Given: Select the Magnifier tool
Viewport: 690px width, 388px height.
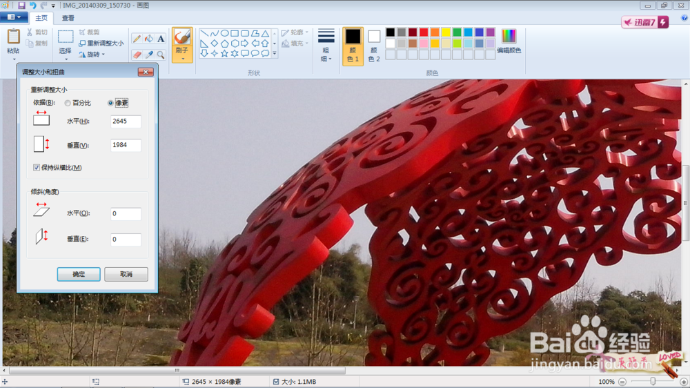Looking at the screenshot, I should click(161, 55).
